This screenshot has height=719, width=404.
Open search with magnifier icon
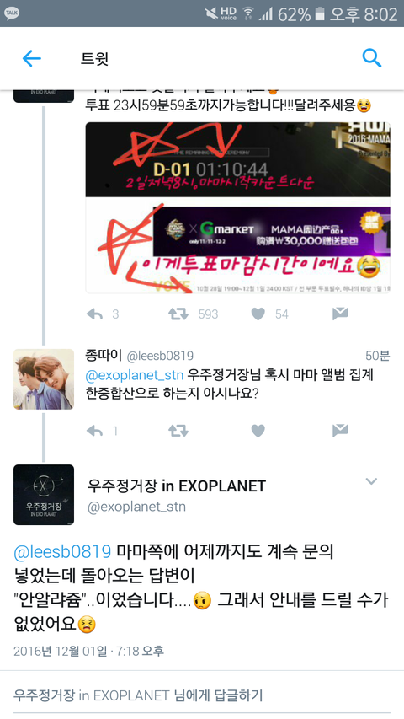[x=371, y=58]
